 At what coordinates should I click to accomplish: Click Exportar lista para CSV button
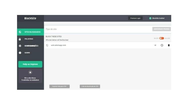pyautogui.click(x=59, y=86)
